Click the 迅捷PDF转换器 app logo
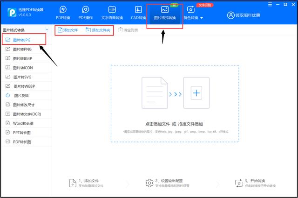Viewport: 298px width, 198px height. click(12, 13)
